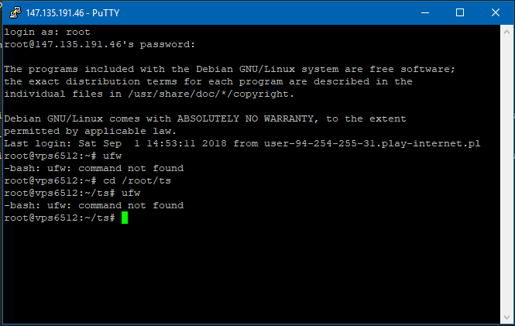Screen dimensions: 515x326
Task: Minimize the PuTTY window
Action: [424, 12]
